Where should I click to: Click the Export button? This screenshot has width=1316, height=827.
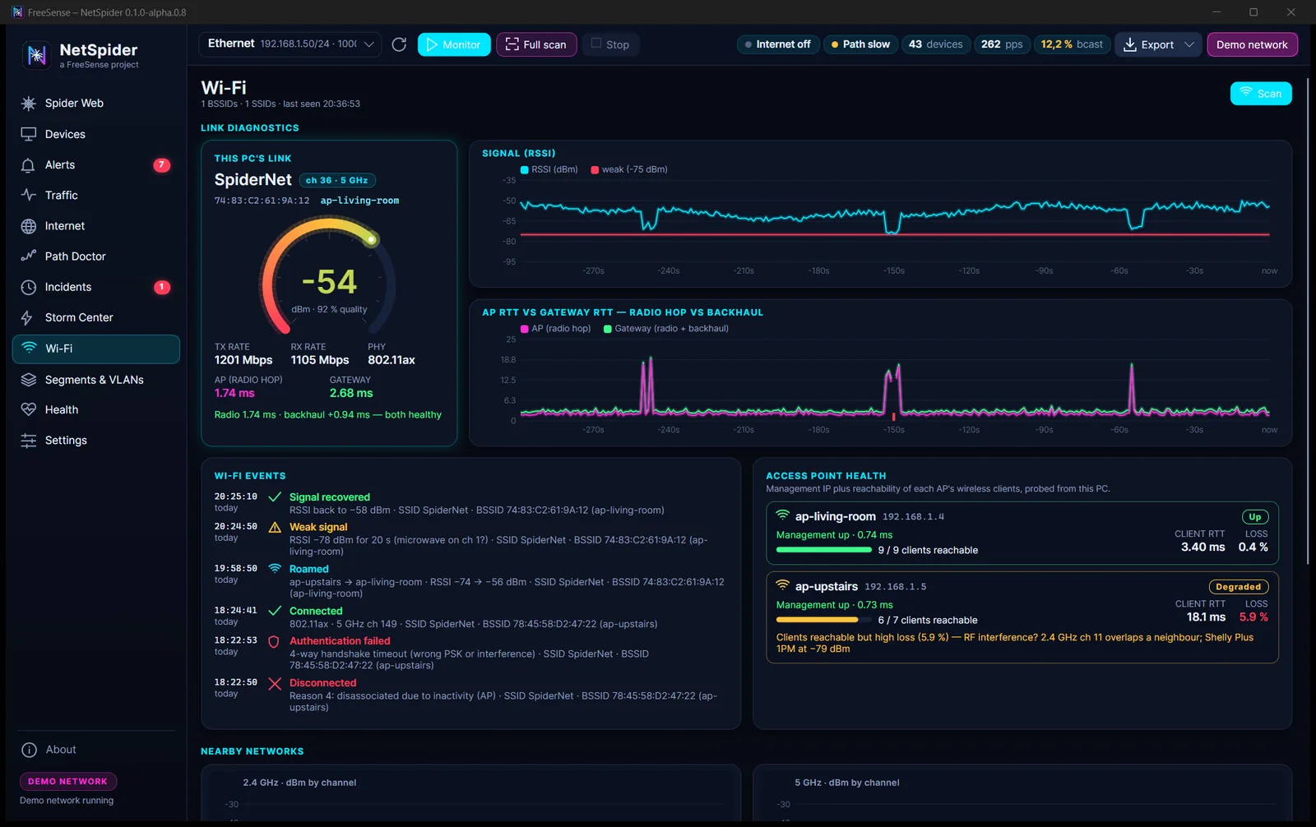[1148, 44]
